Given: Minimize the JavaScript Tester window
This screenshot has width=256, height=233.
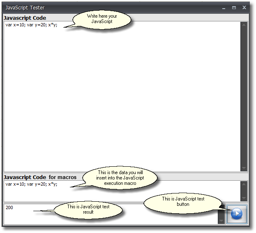Looking at the screenshot, I should [x=224, y=7].
